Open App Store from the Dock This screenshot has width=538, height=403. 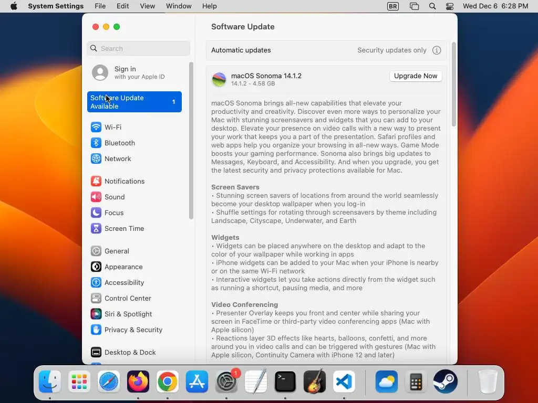click(197, 382)
